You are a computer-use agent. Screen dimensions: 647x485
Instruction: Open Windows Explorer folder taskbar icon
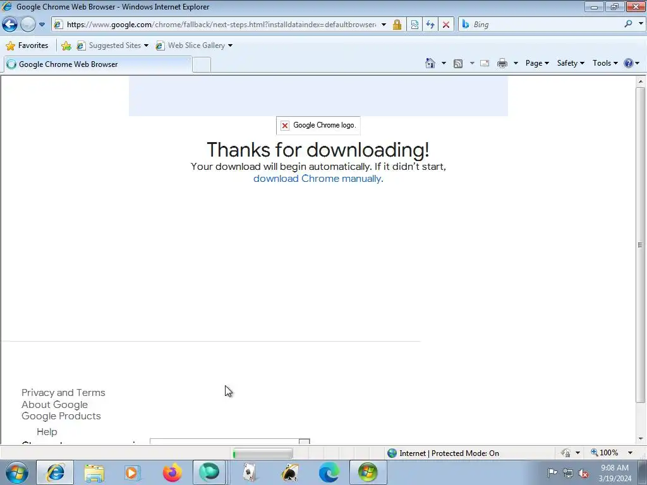tap(94, 472)
